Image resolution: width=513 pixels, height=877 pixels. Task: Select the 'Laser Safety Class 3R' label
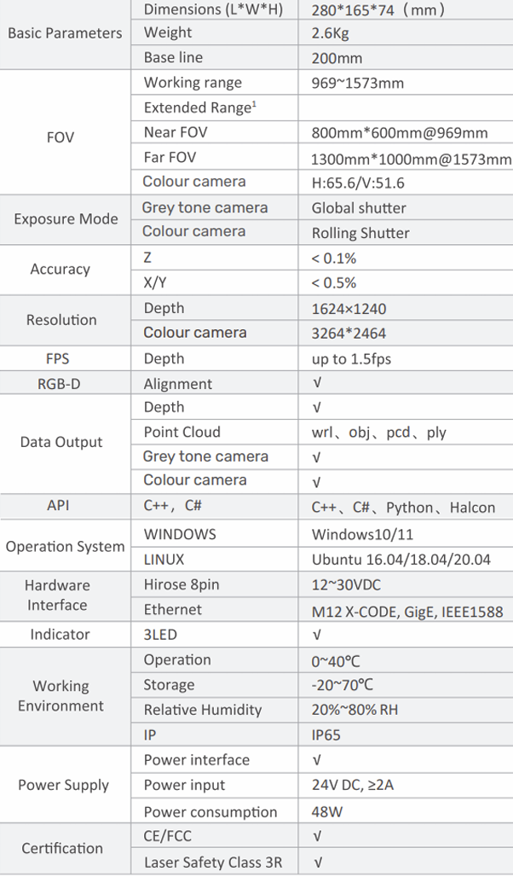pyautogui.click(x=213, y=862)
